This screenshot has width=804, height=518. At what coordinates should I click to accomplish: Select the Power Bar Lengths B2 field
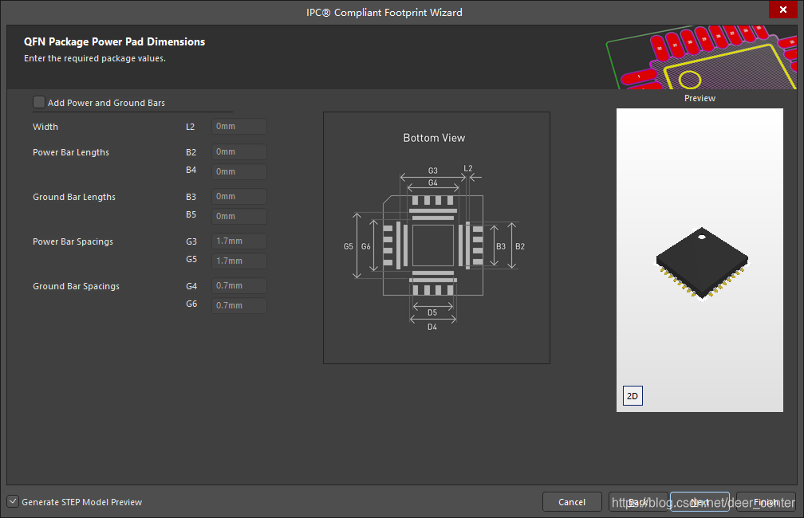click(x=238, y=151)
